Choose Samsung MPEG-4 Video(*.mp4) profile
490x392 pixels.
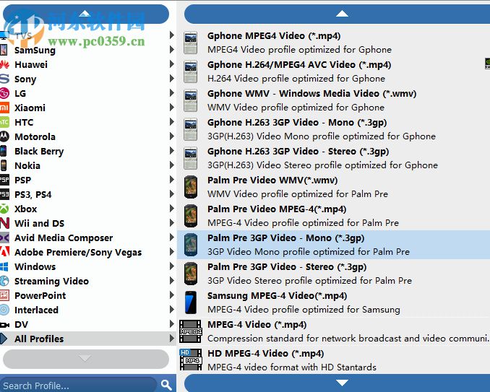333,302
